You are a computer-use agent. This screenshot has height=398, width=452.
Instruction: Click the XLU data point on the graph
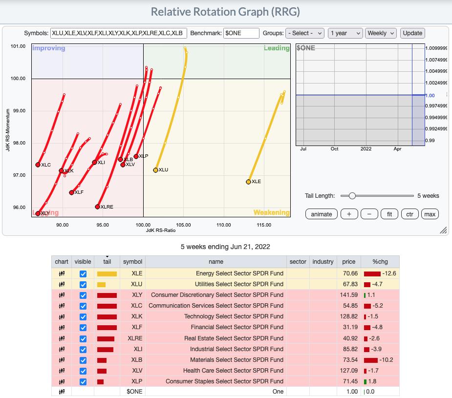(x=156, y=170)
